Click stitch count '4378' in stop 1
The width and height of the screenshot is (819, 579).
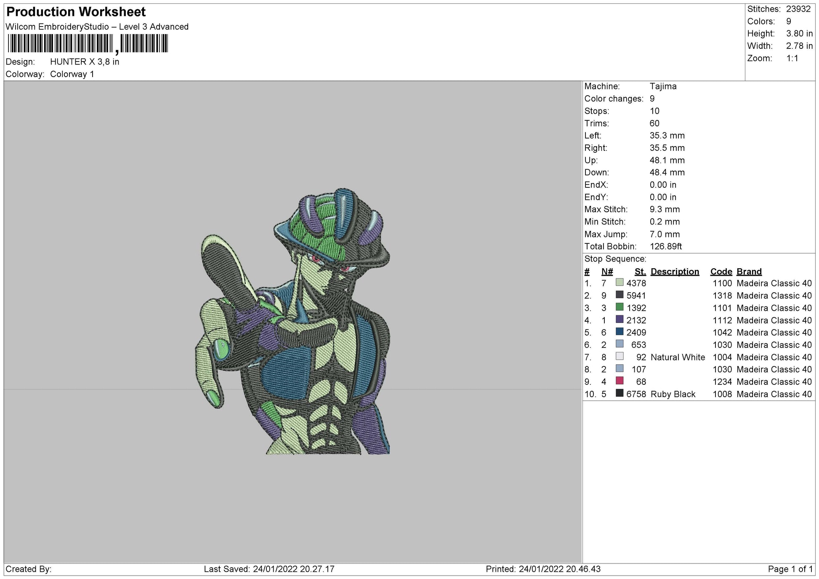pyautogui.click(x=636, y=283)
